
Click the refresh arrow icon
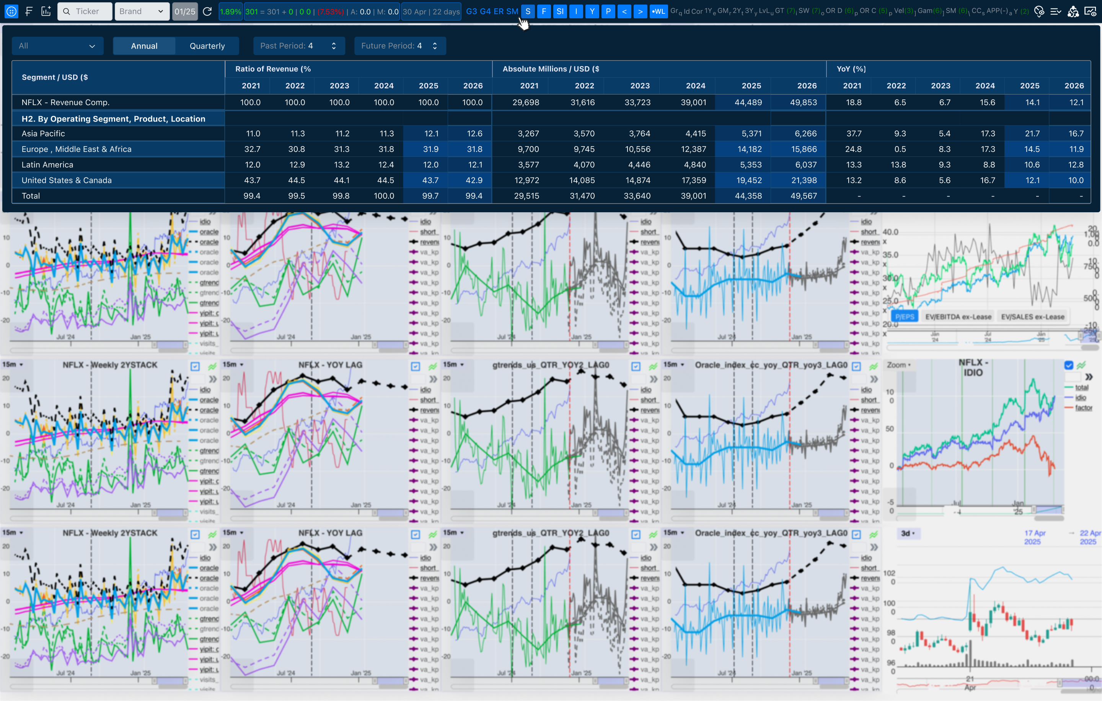click(207, 11)
